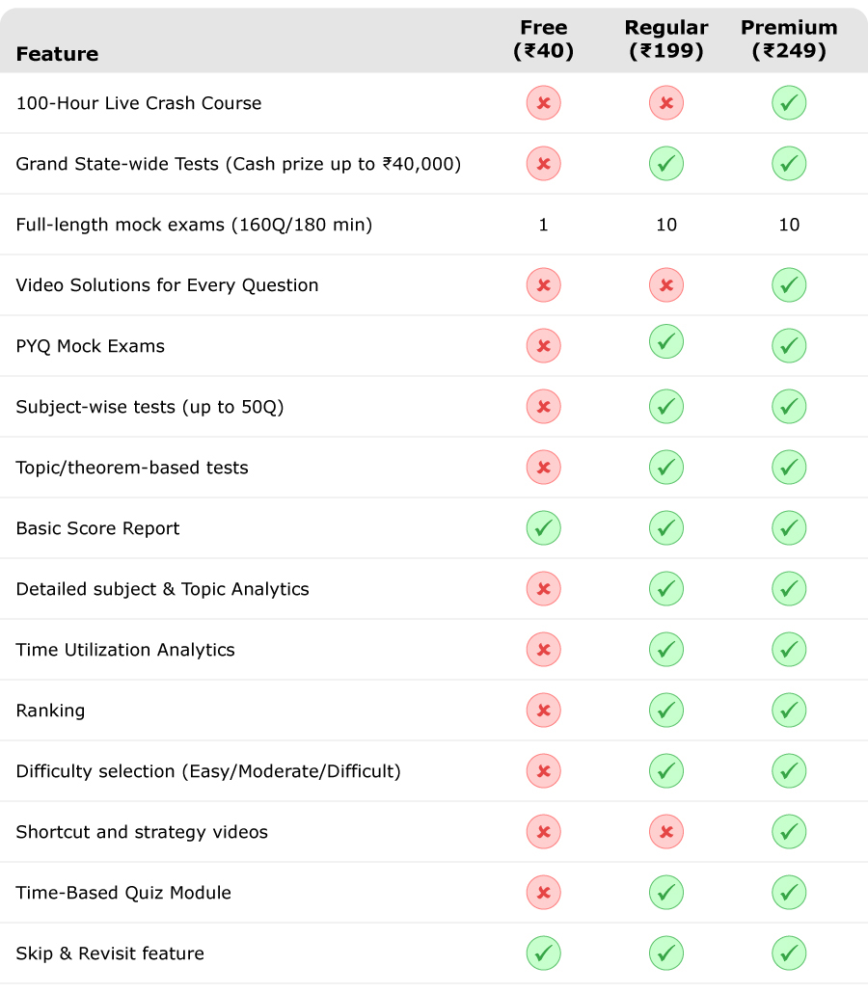Click the Full-length mock exams feature label
This screenshot has height=993, width=868.
pyautogui.click(x=194, y=225)
